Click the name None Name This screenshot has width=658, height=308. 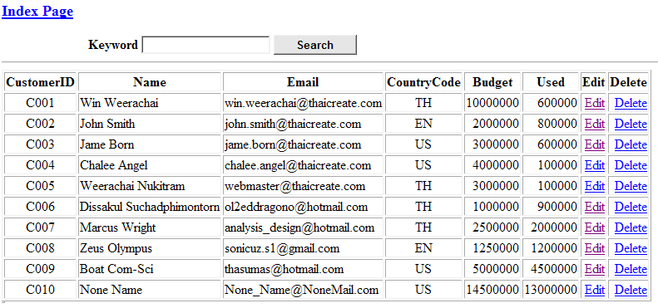pyautogui.click(x=111, y=290)
